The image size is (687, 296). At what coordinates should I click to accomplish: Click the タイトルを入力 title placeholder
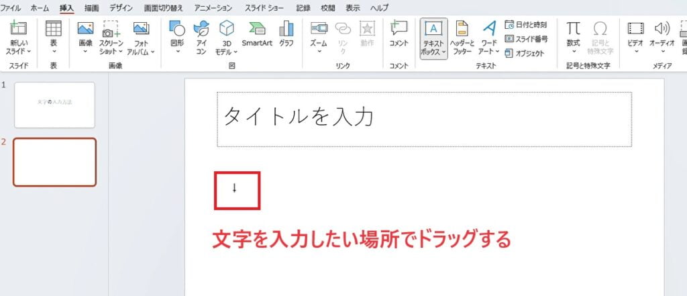coord(424,119)
